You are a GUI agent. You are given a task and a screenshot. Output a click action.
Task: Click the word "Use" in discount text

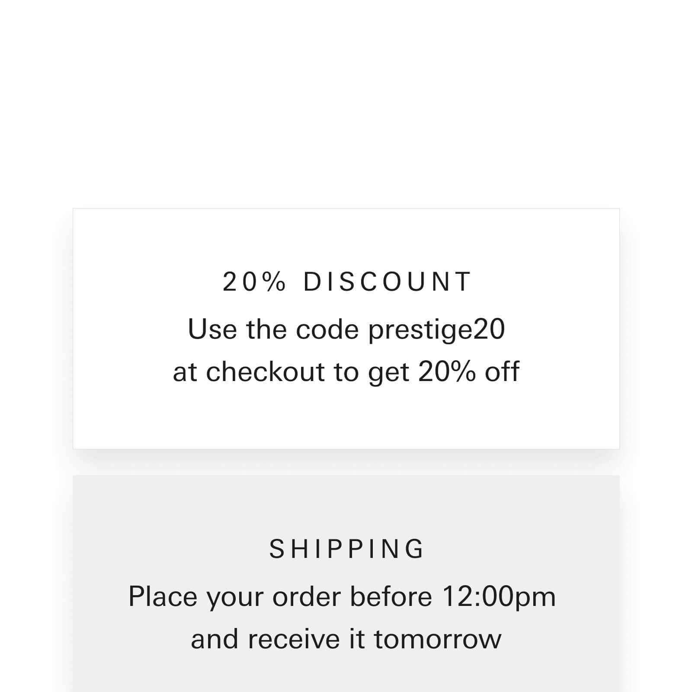[x=212, y=330]
